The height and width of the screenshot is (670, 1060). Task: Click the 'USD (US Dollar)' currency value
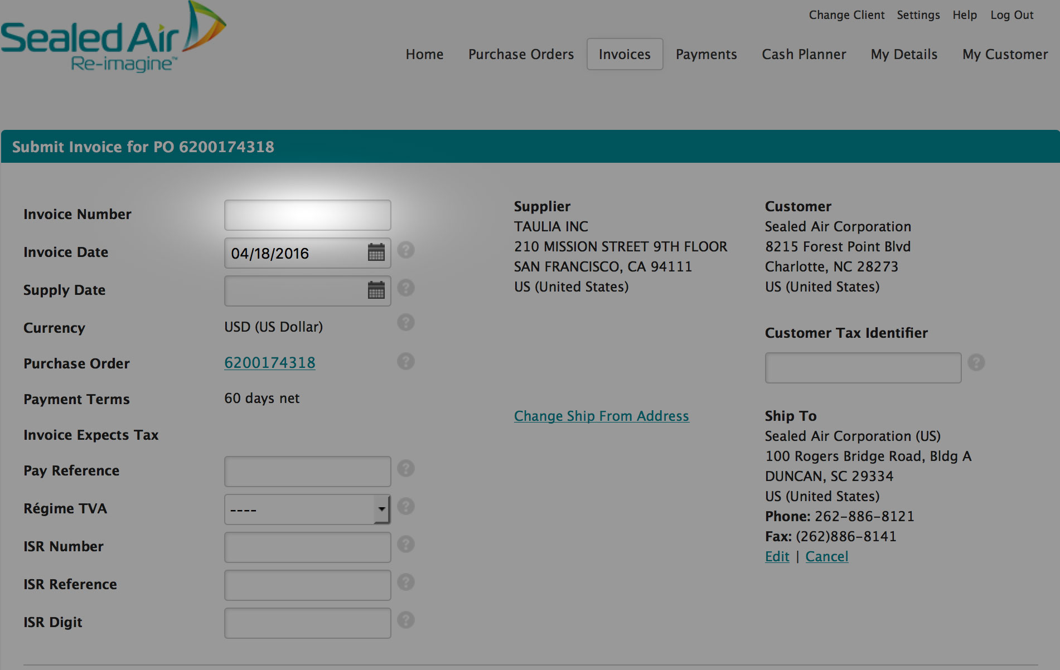tap(274, 327)
